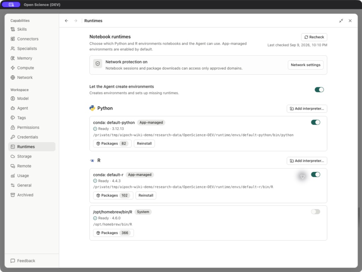
Task: Click the Memory brain icon
Action: pos(13,58)
